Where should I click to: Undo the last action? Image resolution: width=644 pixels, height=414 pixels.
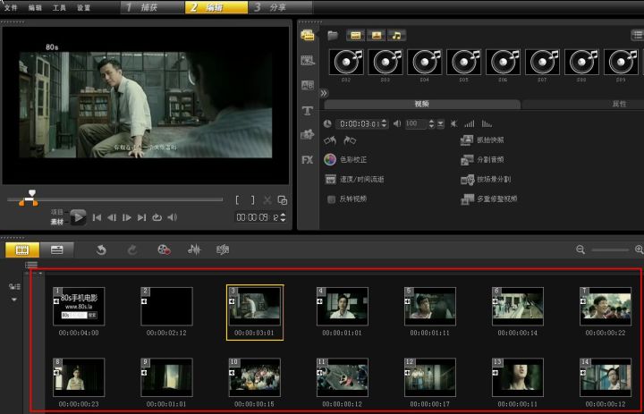(x=101, y=249)
